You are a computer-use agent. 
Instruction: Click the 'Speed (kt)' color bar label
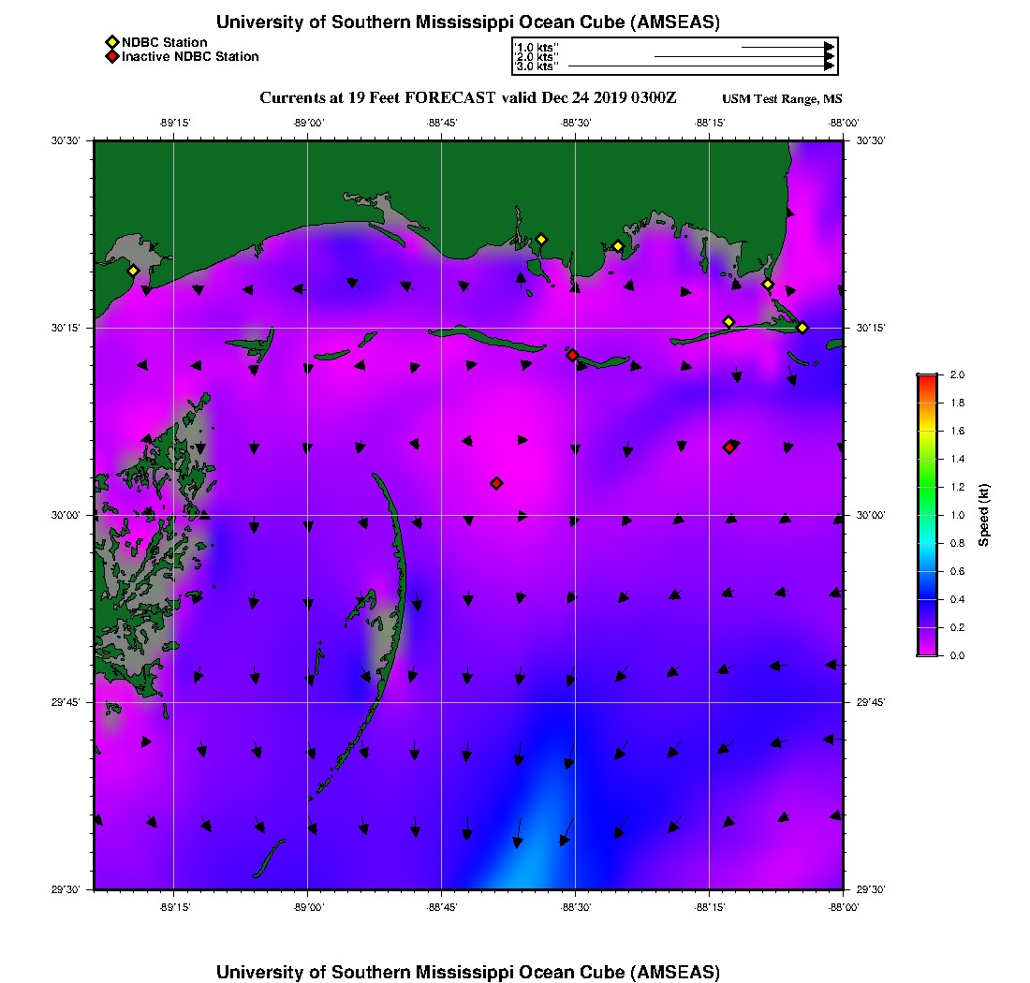[x=983, y=515]
